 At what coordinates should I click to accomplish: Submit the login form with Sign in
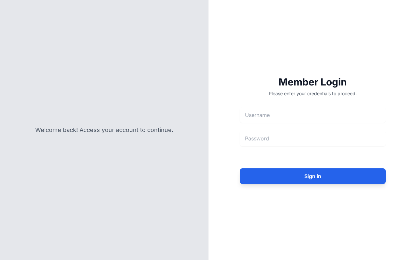click(313, 176)
